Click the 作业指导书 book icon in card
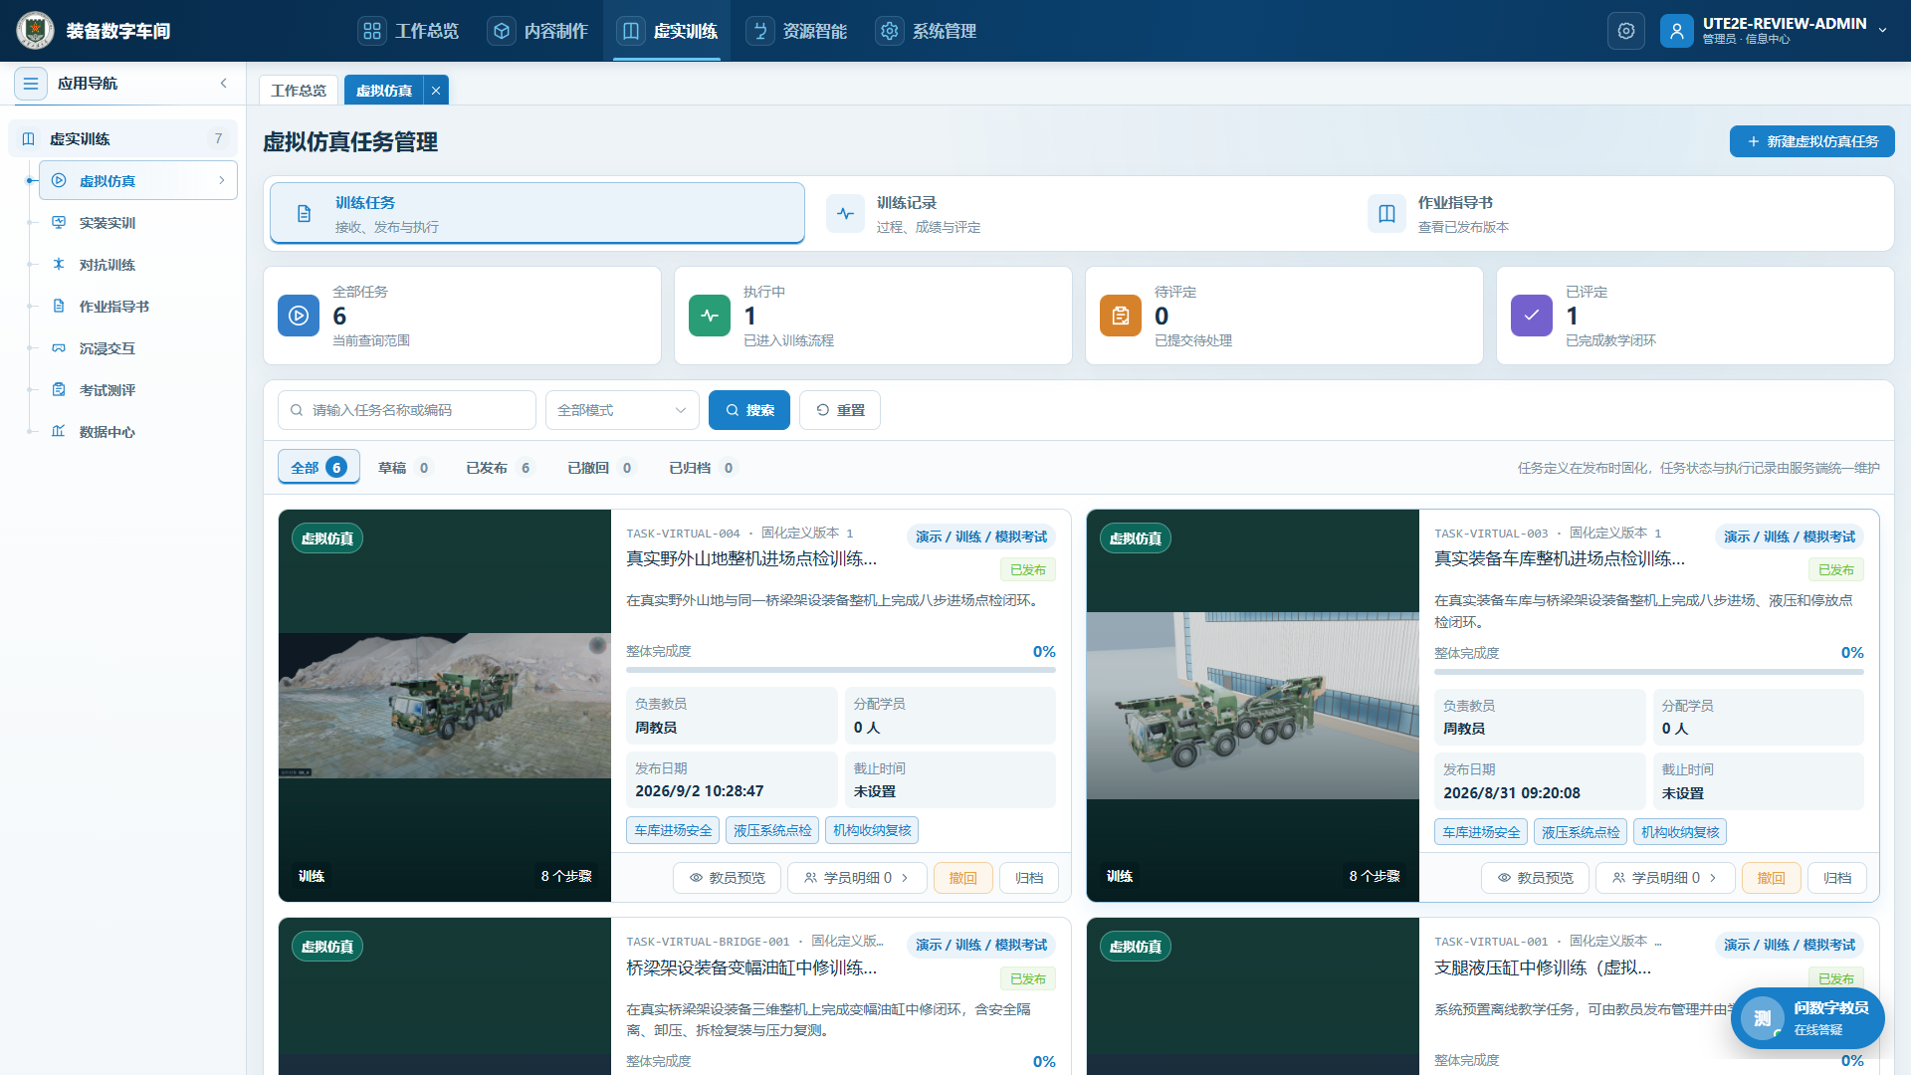Image resolution: width=1911 pixels, height=1075 pixels. pyautogui.click(x=1386, y=214)
